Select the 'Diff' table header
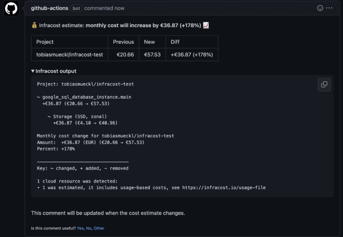This screenshot has height=237, width=343. click(192, 42)
